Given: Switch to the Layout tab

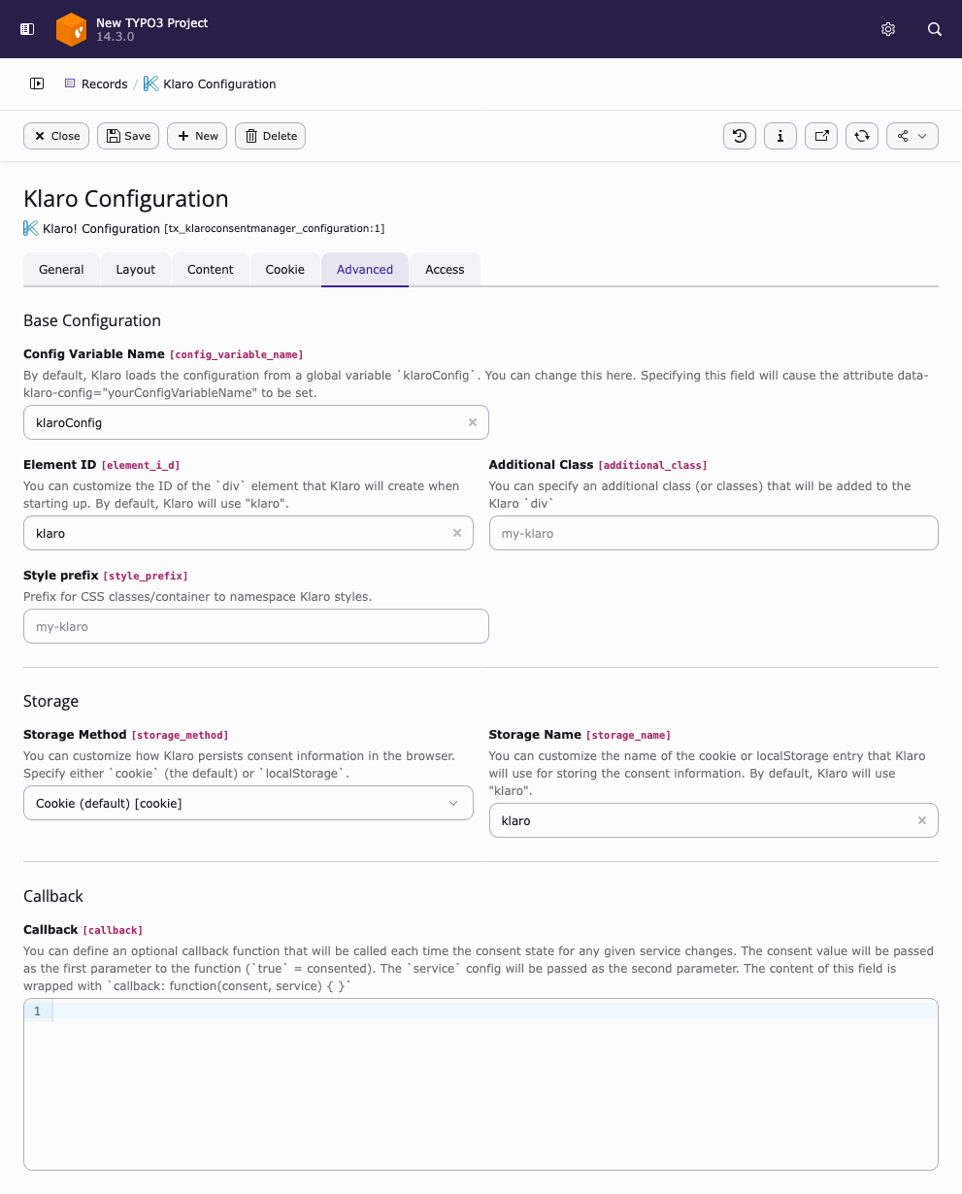Looking at the screenshot, I should 136,270.
